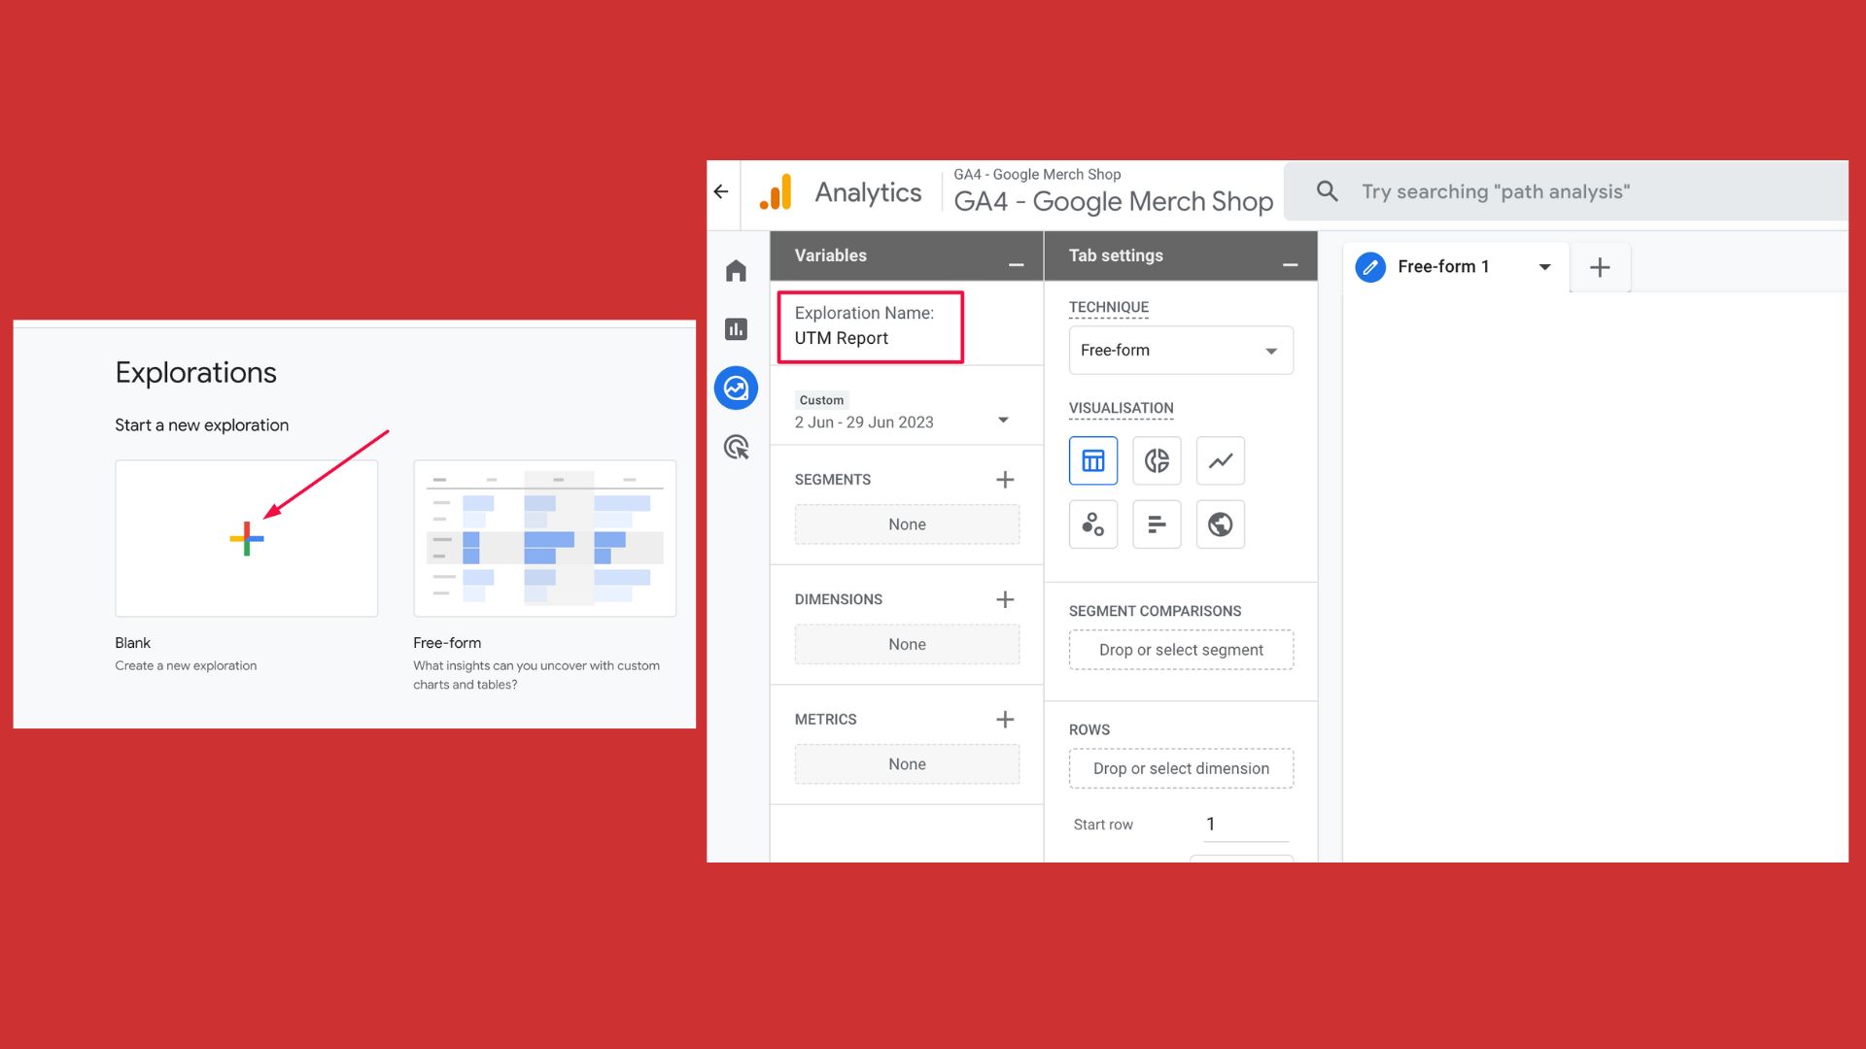Select the donut chart visualisation
The image size is (1866, 1049).
click(1157, 460)
